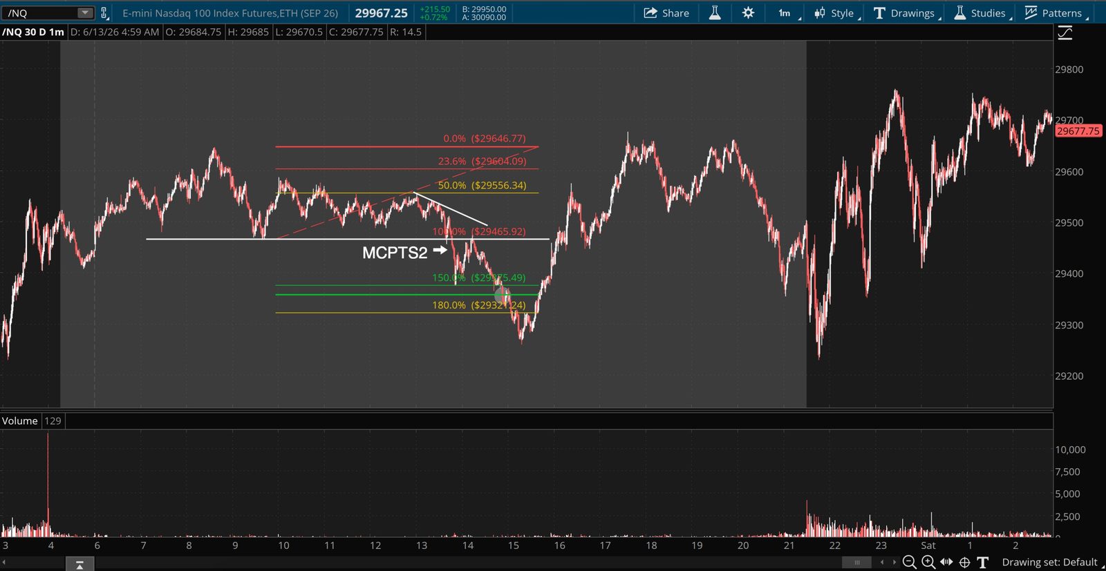Screen dimensions: 1106x571
Task: Click the symbol link chain icon
Action: [104, 12]
